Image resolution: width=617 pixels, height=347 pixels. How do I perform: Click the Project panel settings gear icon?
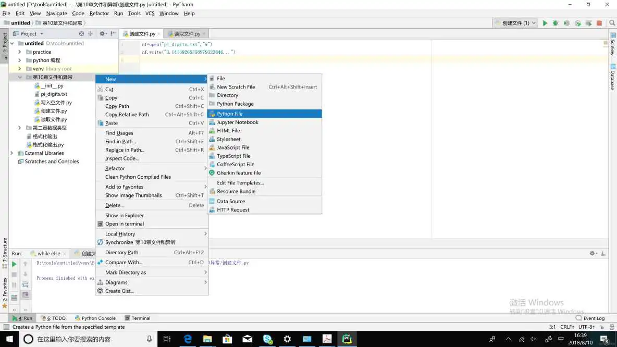pos(102,34)
